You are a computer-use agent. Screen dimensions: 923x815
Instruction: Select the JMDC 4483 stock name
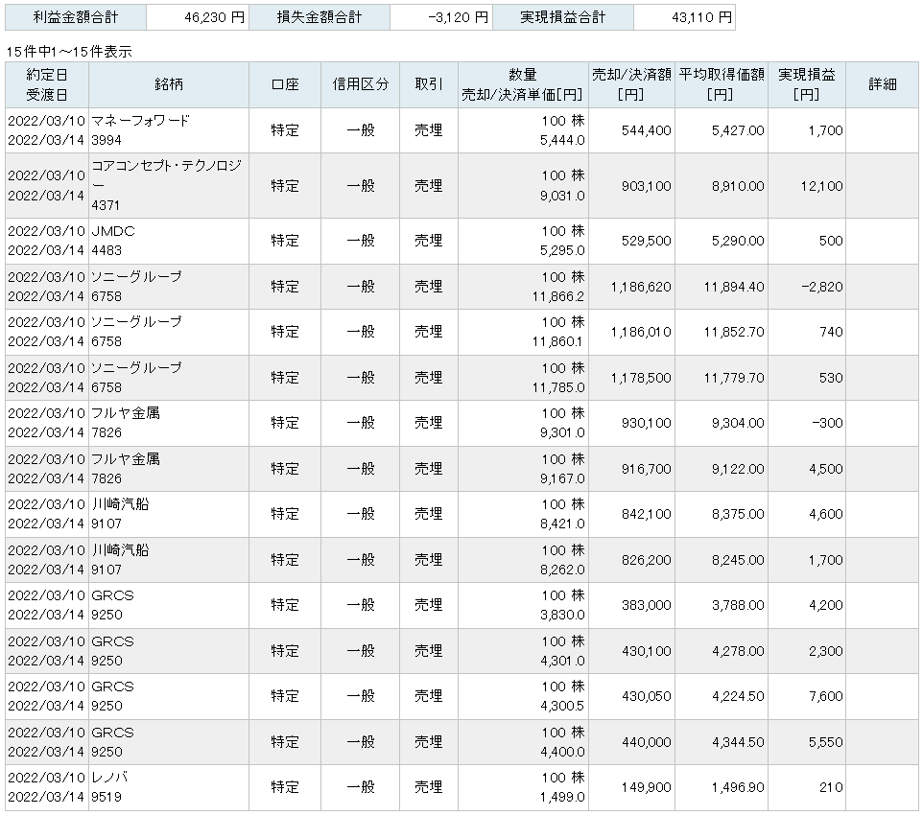[113, 240]
